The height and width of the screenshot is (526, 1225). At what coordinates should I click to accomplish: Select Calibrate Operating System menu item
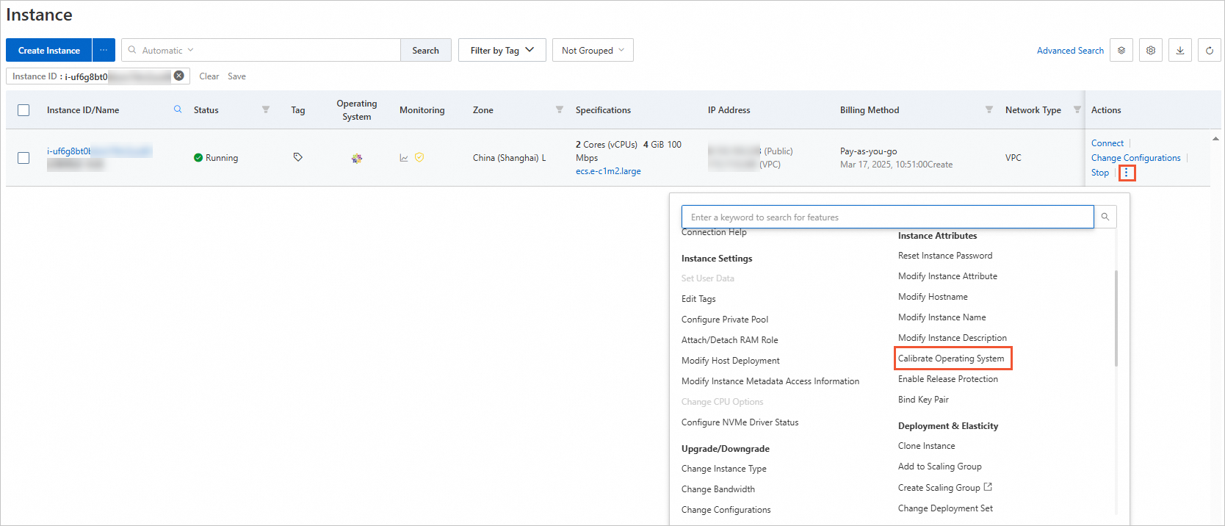pyautogui.click(x=951, y=359)
